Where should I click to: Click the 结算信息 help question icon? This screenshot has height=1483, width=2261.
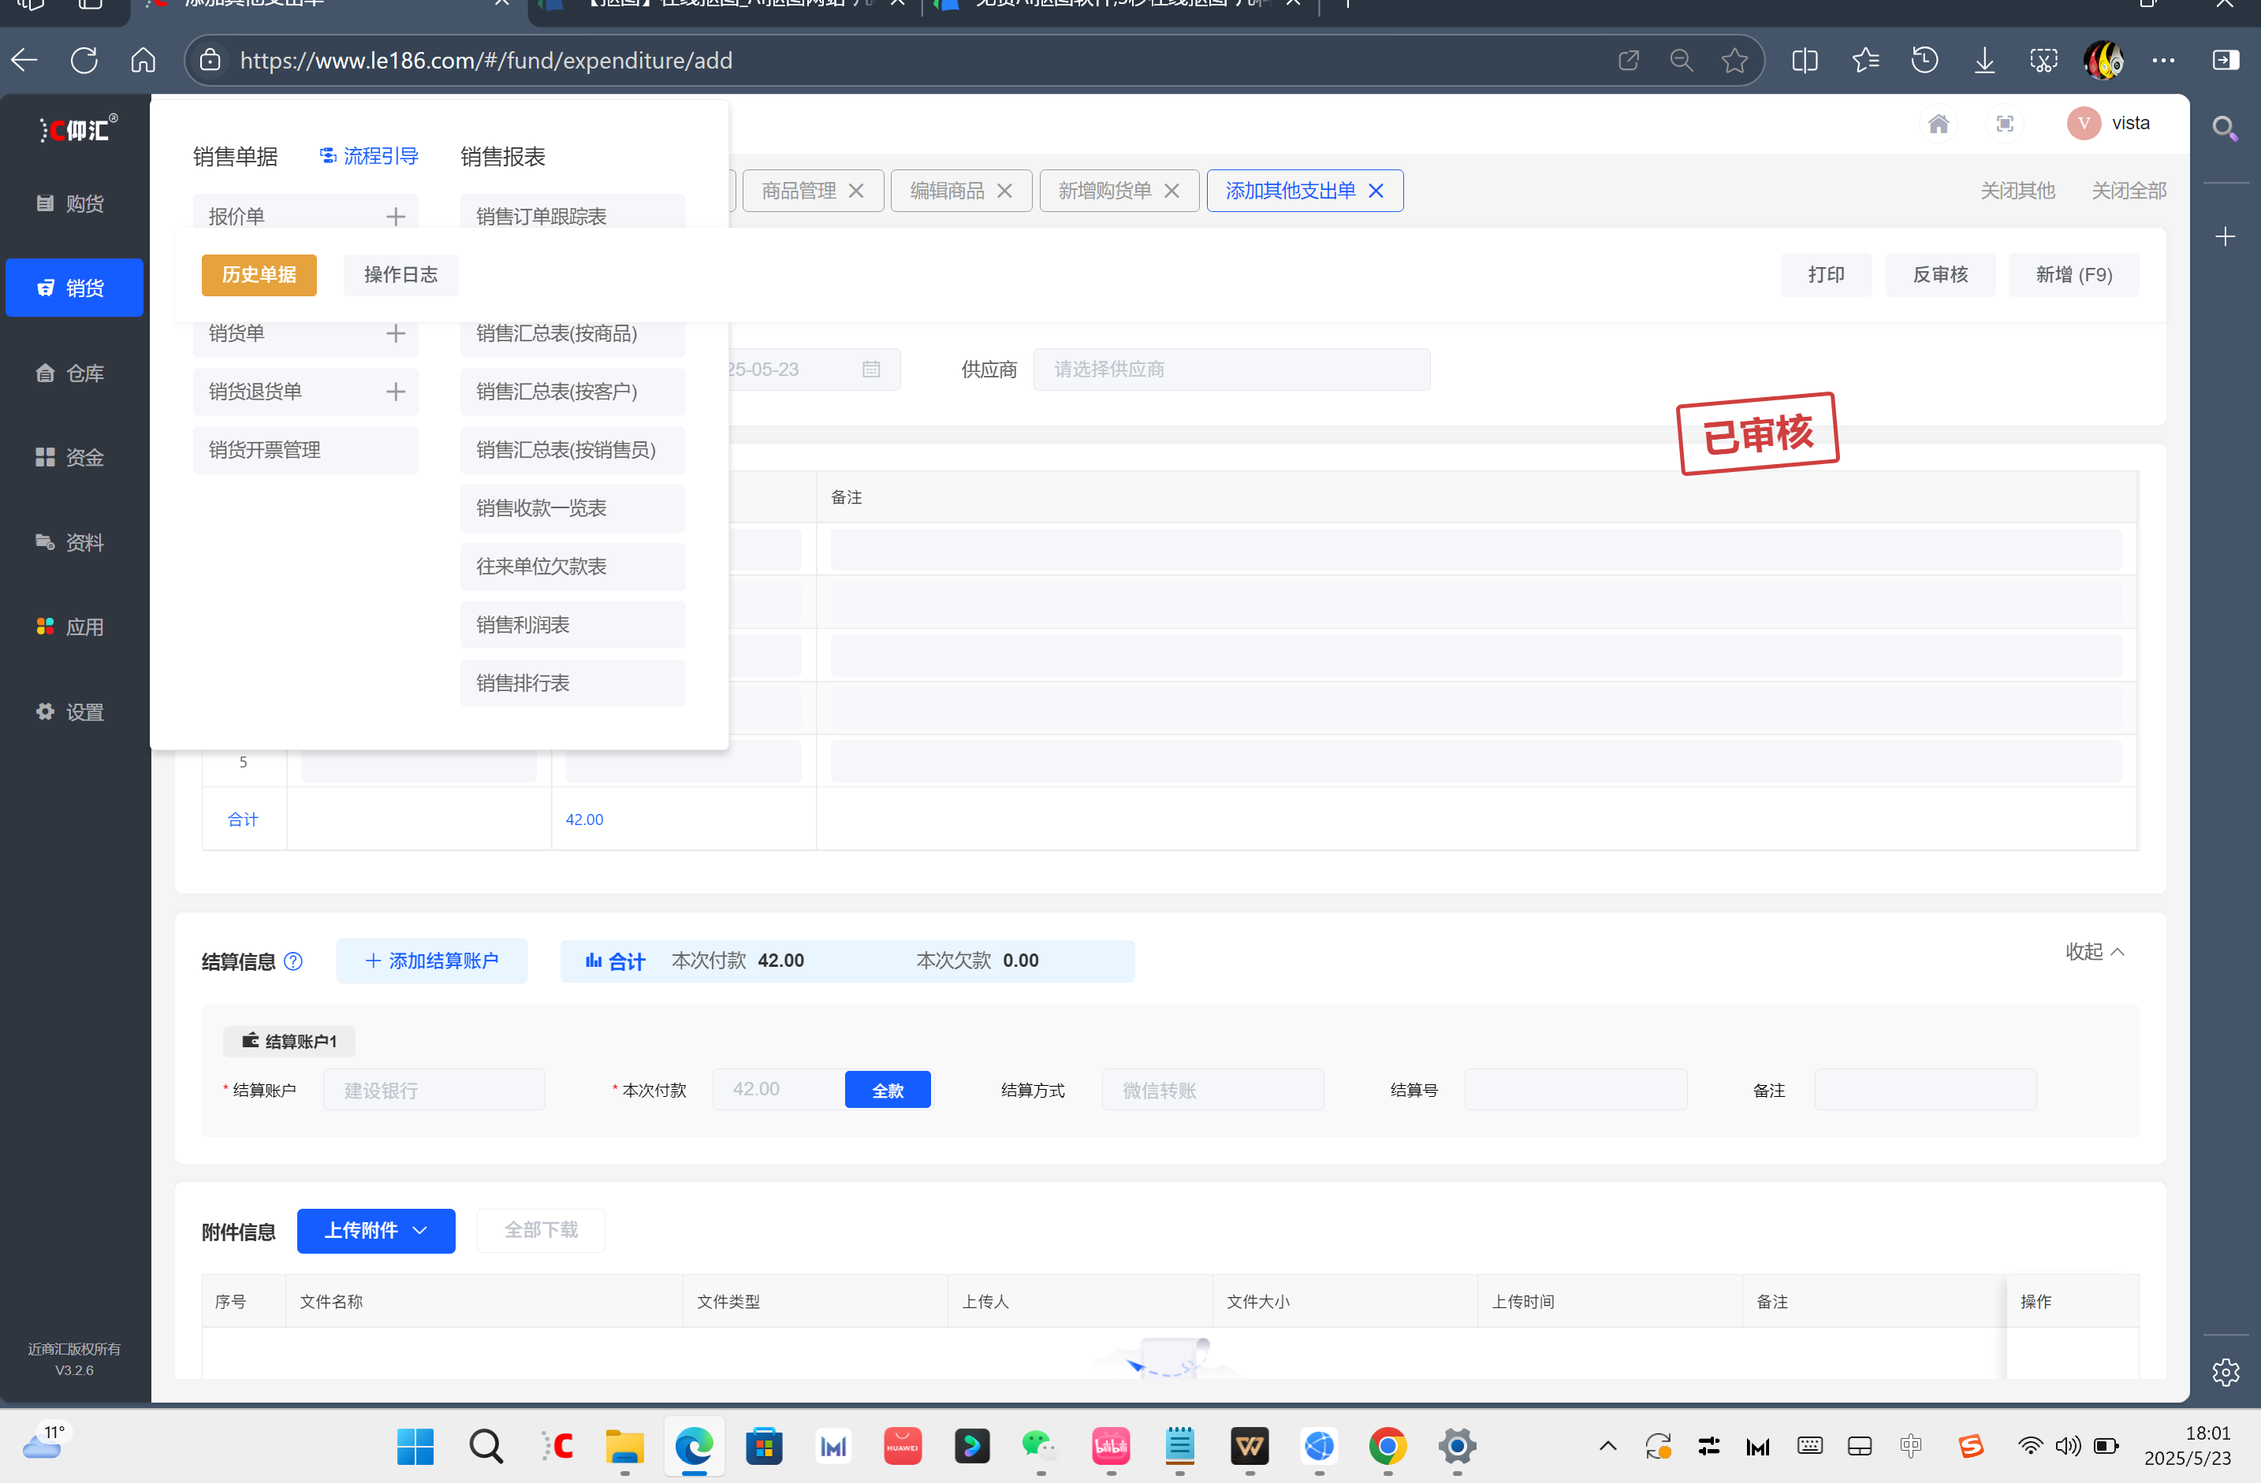(x=293, y=961)
